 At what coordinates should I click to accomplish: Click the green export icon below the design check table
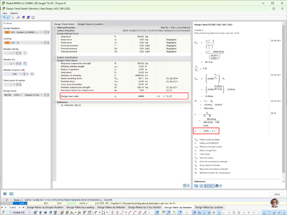point(185,186)
